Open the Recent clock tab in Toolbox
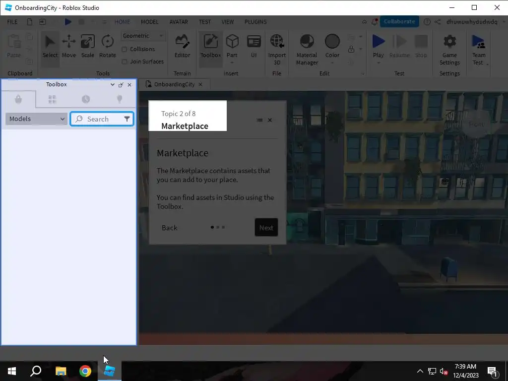Viewport: 508px width, 381px height. tap(86, 99)
